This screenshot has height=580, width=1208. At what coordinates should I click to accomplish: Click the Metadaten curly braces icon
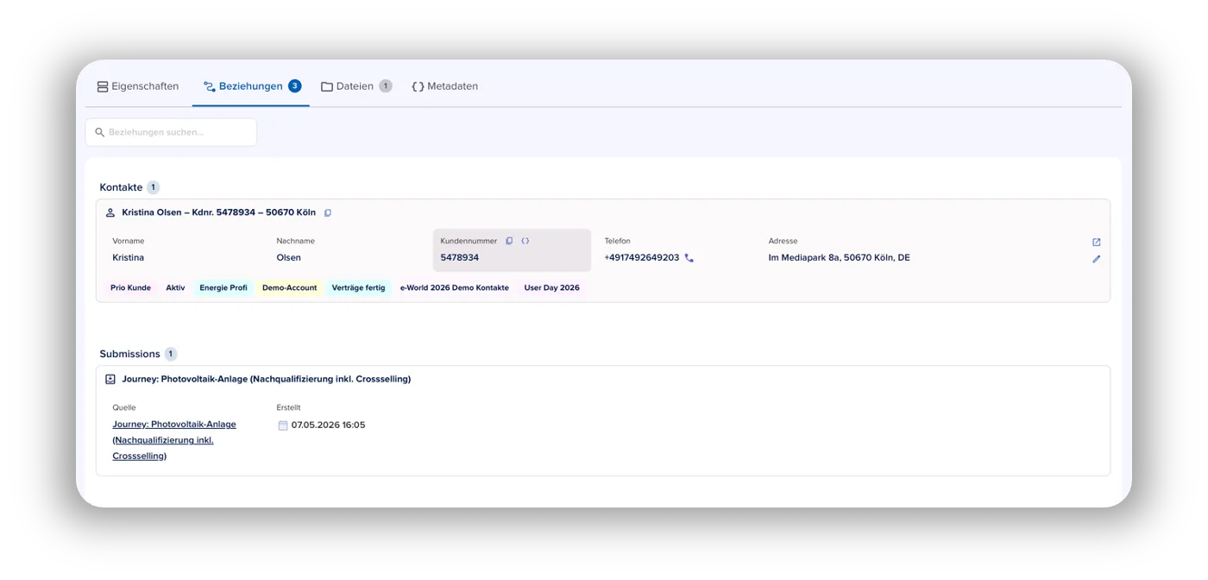[x=418, y=86]
